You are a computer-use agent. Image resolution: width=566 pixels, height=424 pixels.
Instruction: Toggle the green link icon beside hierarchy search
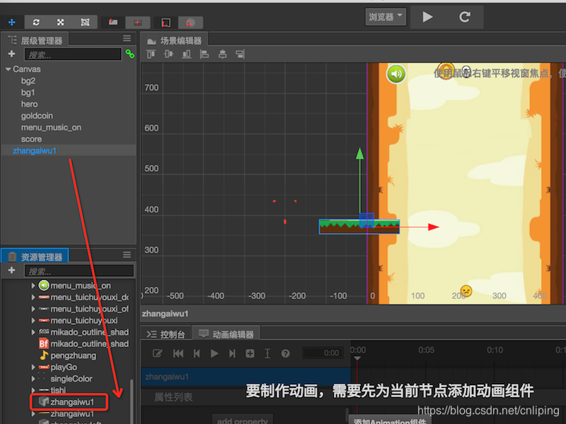(x=129, y=54)
